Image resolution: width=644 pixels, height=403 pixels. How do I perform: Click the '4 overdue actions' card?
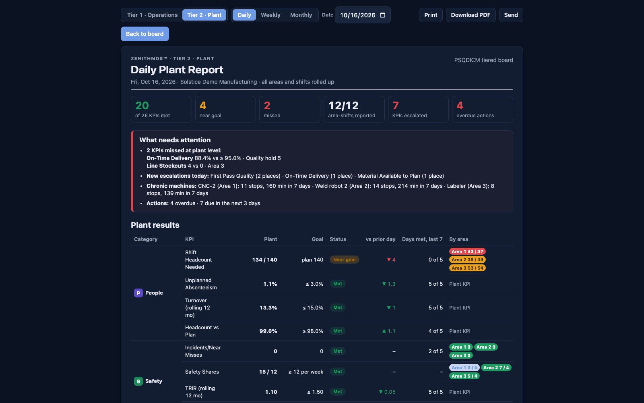pos(483,109)
